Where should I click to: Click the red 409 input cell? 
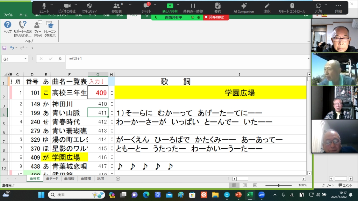pyautogui.click(x=98, y=93)
